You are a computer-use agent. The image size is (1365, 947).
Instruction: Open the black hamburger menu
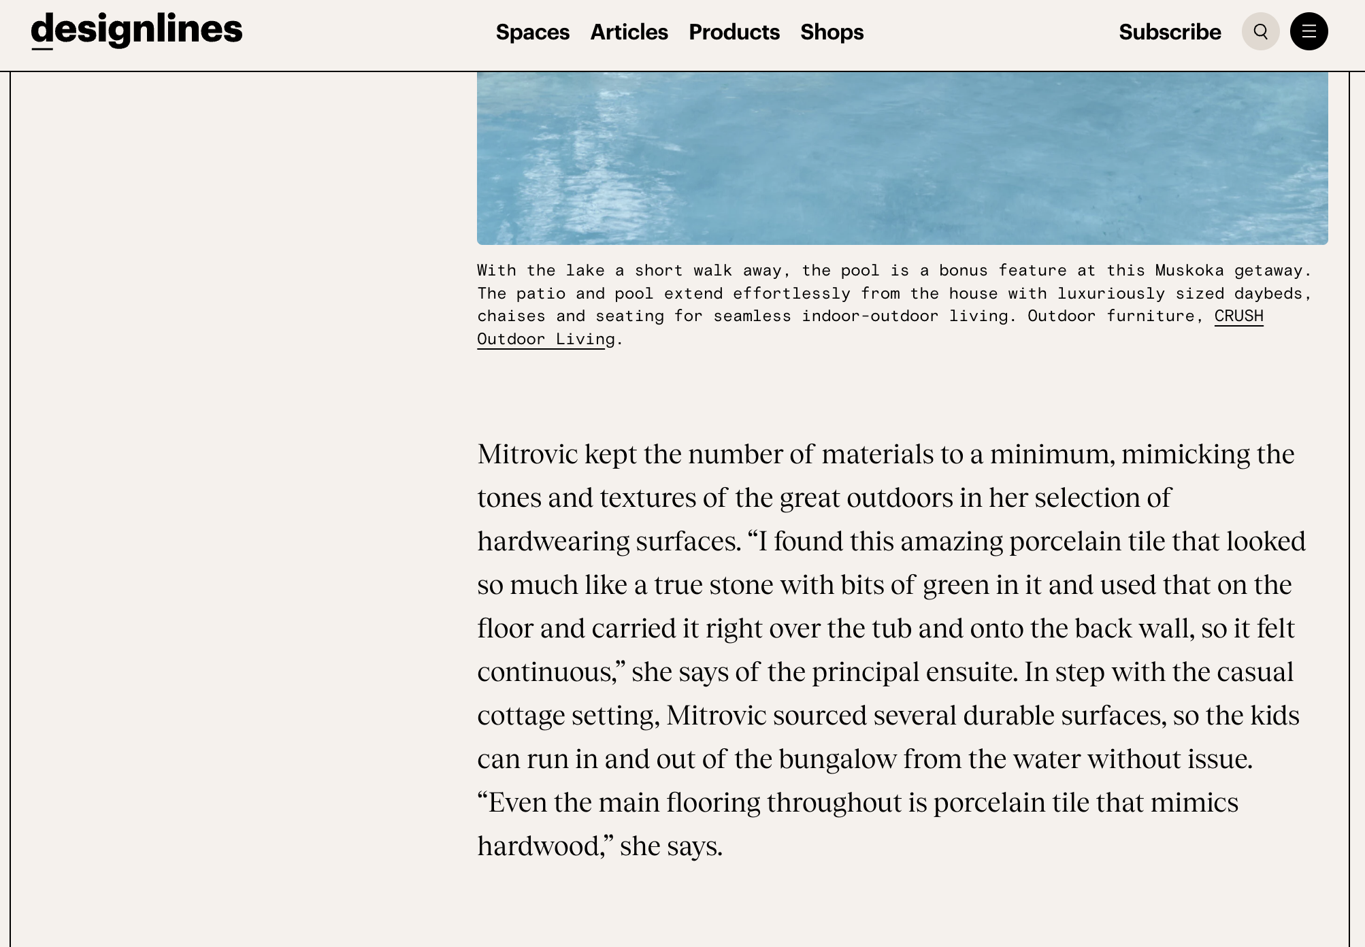click(x=1309, y=31)
